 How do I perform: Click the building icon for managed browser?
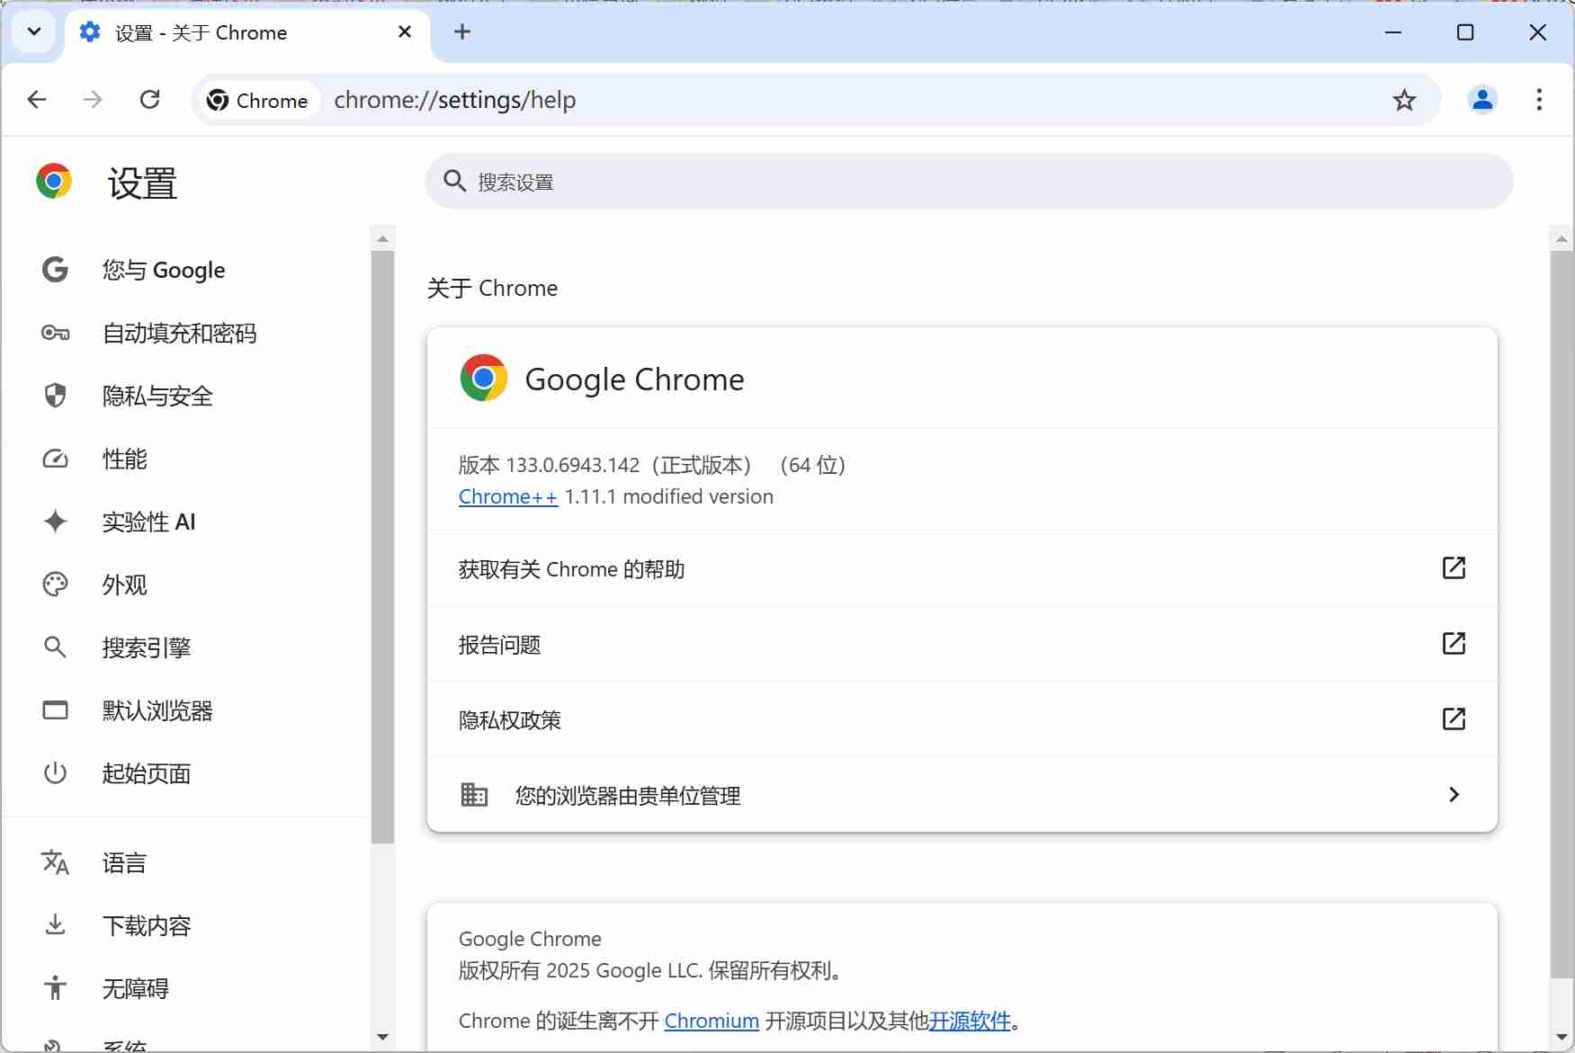coord(474,795)
